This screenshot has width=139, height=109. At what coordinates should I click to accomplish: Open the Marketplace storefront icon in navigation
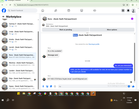pos(81,11)
